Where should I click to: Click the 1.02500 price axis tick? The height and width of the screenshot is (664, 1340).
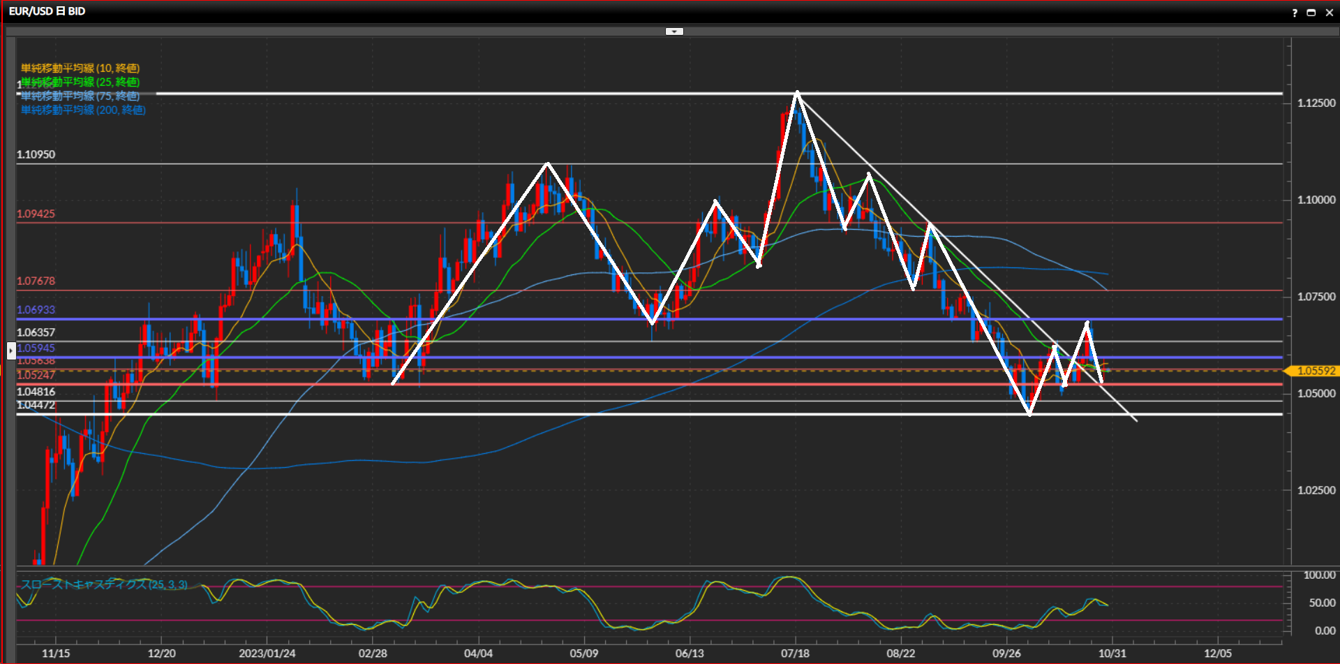click(1316, 490)
